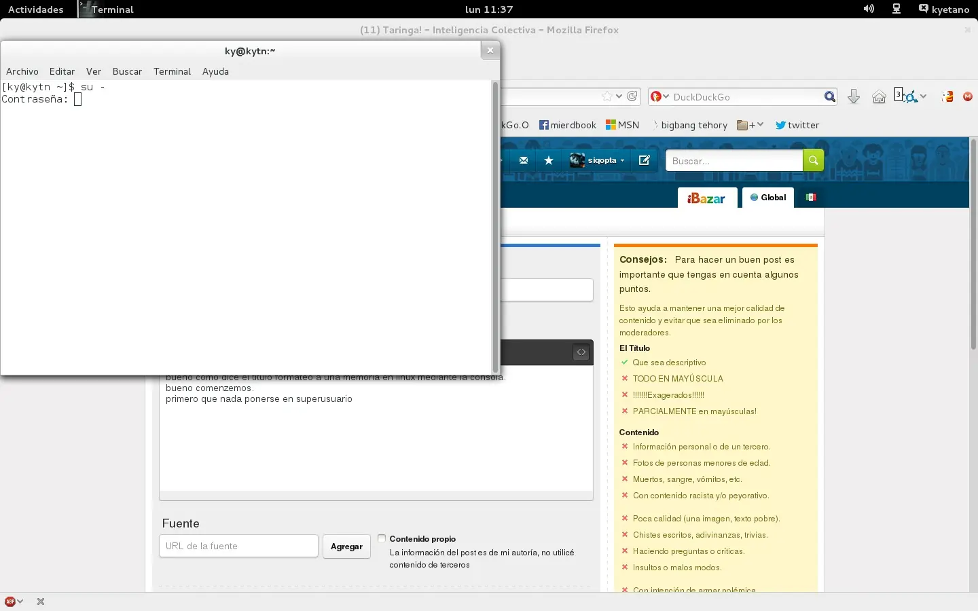Switch to the Global tab
This screenshot has height=611, width=978.
coord(768,198)
